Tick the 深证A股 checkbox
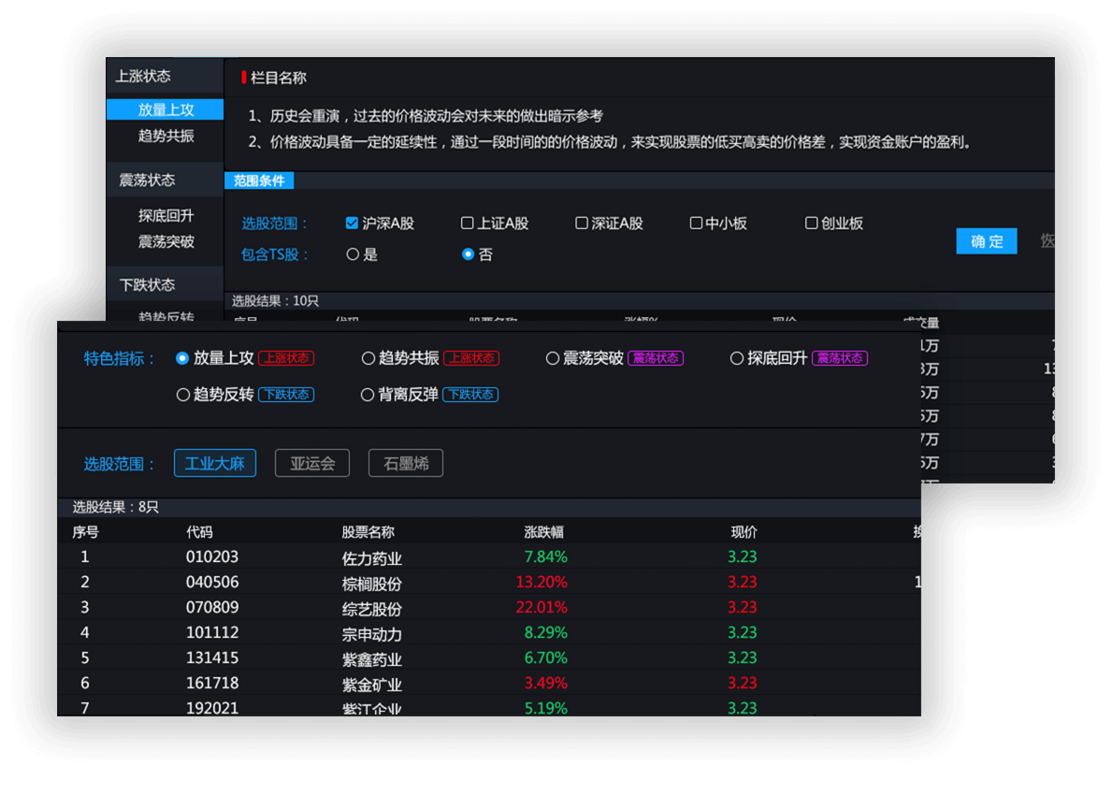This screenshot has height=809, width=1113. pos(582,224)
